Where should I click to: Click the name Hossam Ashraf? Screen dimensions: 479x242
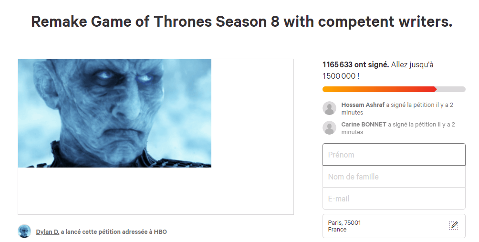tap(363, 105)
